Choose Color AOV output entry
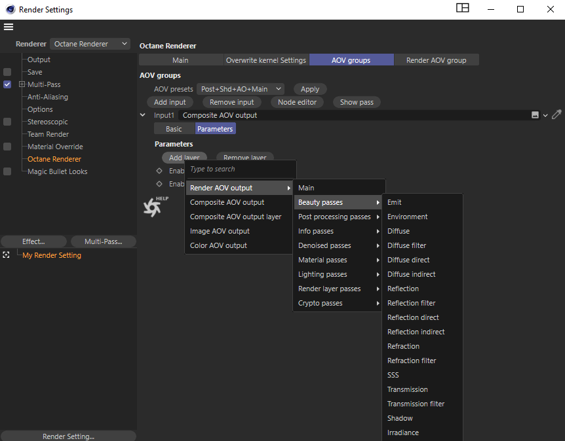 point(239,245)
